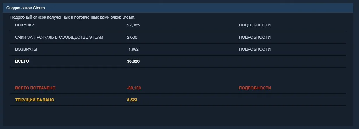Select the current balance value 5,523
This screenshot has height=129, width=359.
pos(132,100)
